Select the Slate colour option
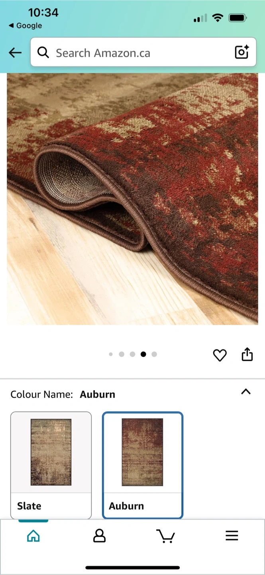This screenshot has width=265, height=575. pyautogui.click(x=51, y=465)
